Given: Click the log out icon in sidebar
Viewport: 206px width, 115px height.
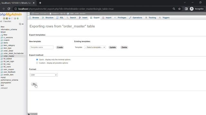Looking at the screenshot, I should pyautogui.click(x=7, y=19).
